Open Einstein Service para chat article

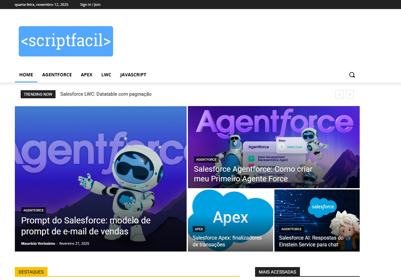tap(311, 241)
